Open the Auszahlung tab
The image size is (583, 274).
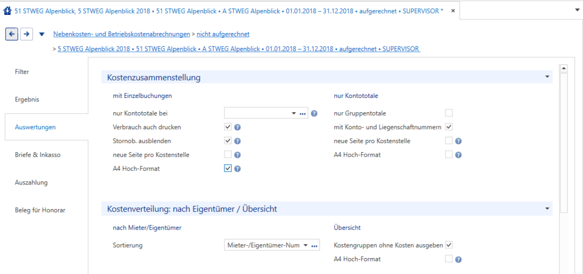(31, 183)
